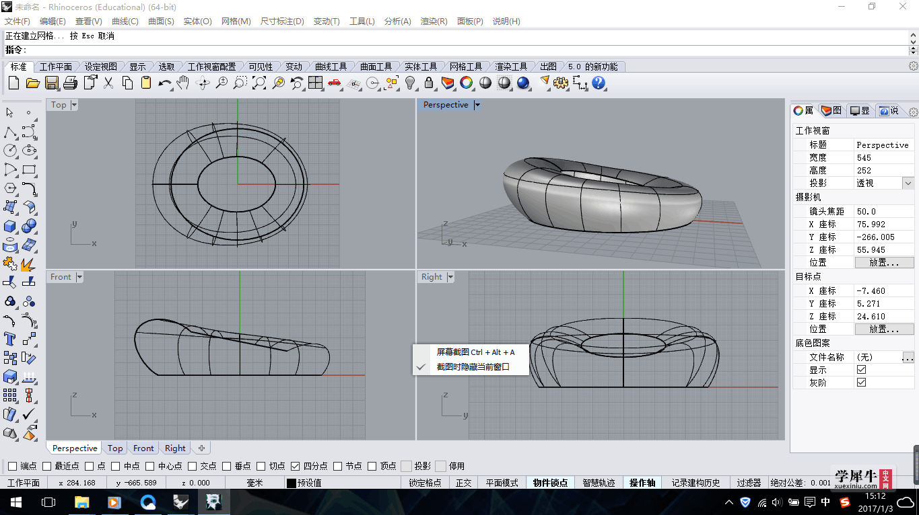
Task: Open help with the question mark icon
Action: pos(599,83)
